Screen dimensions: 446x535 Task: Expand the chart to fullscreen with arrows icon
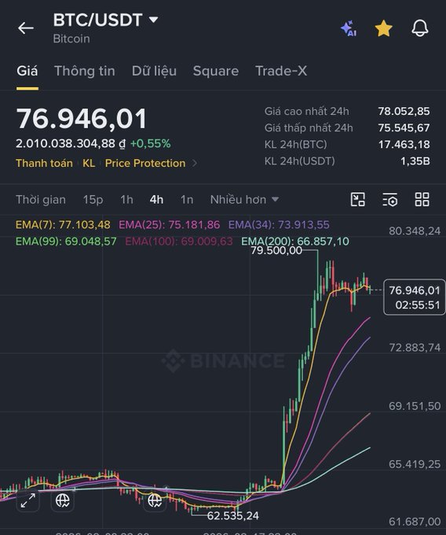28,500
